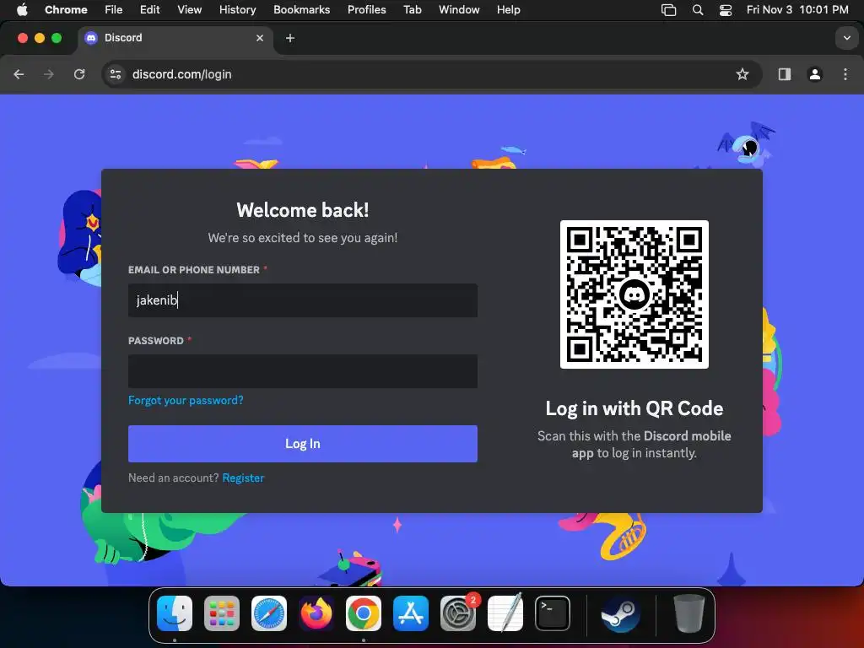Click the Welcome back! heading

[x=303, y=210]
